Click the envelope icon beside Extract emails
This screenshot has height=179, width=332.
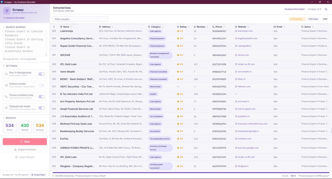click(6, 85)
